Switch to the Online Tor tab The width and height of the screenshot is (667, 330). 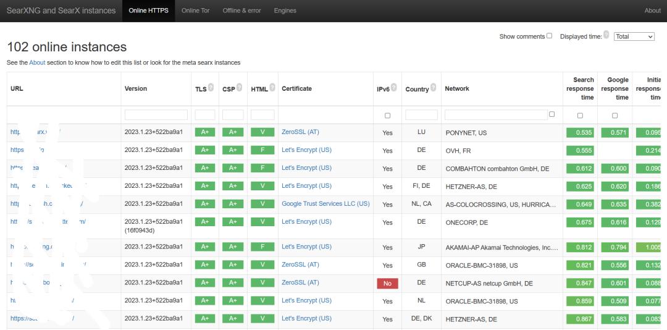[x=195, y=11]
